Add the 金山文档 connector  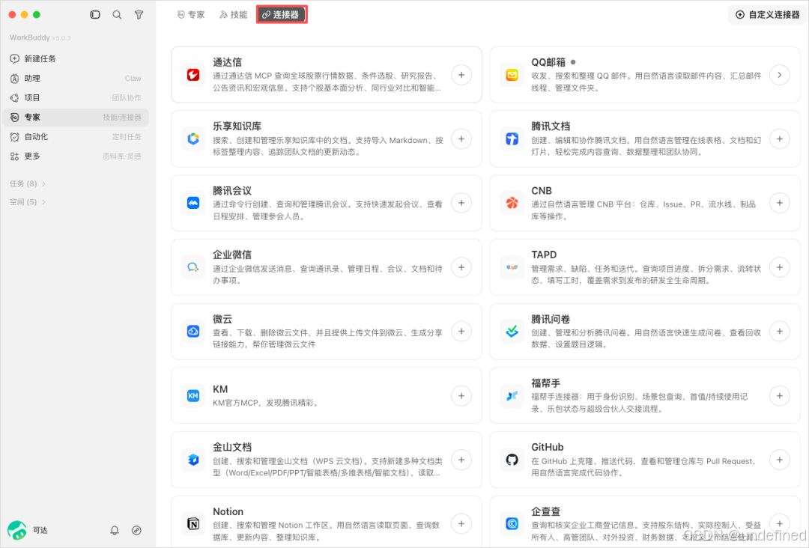[x=461, y=460]
